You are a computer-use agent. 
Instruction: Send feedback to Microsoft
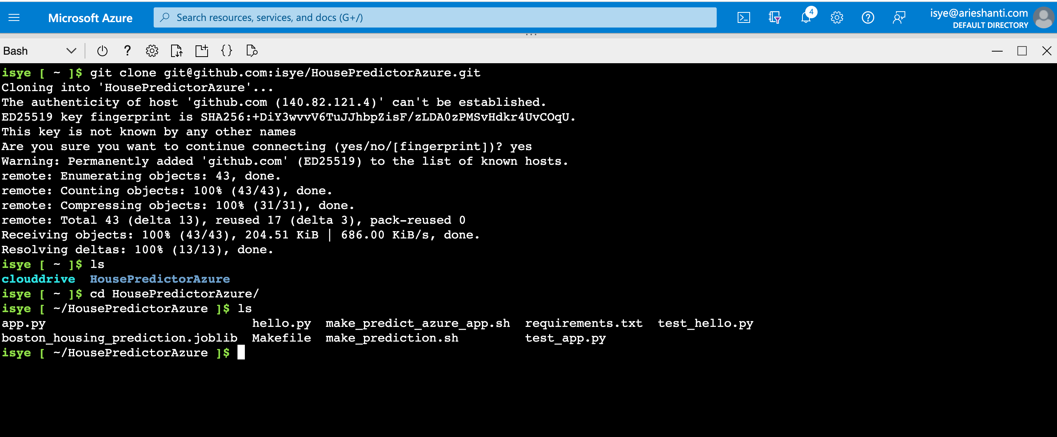point(899,17)
